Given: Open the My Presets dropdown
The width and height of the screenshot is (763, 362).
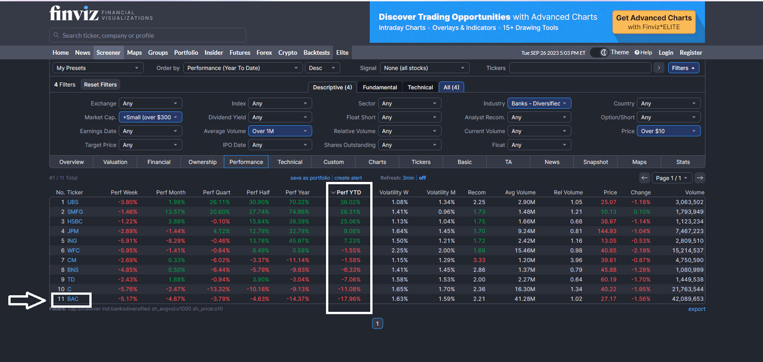Looking at the screenshot, I should (98, 68).
